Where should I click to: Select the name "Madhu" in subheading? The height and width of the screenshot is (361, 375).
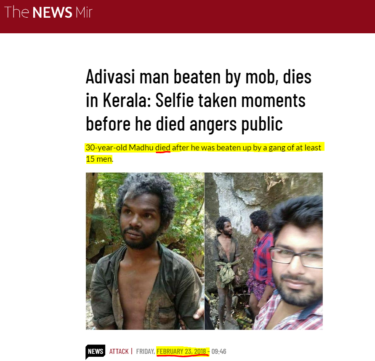click(141, 148)
